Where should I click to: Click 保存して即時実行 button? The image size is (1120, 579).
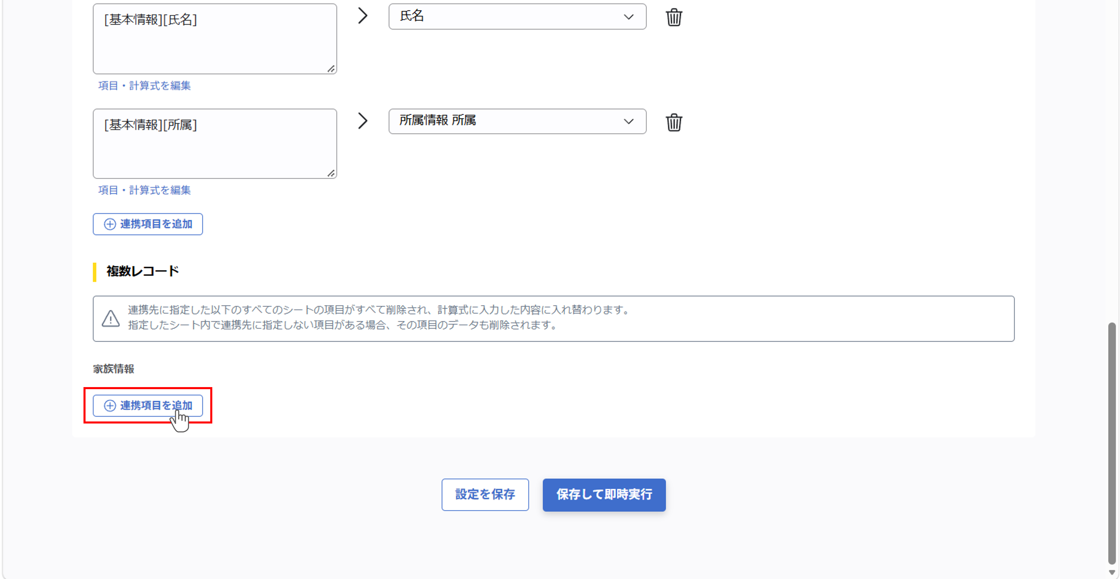point(604,495)
